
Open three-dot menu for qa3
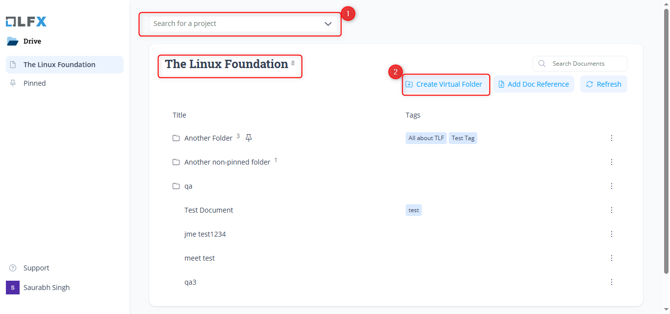click(612, 282)
